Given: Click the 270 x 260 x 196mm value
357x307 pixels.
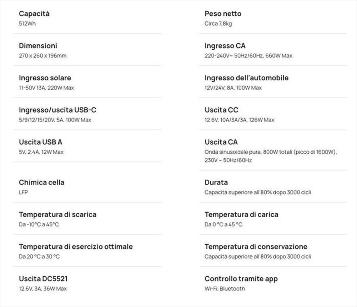Looking at the screenshot, I should (42, 56).
